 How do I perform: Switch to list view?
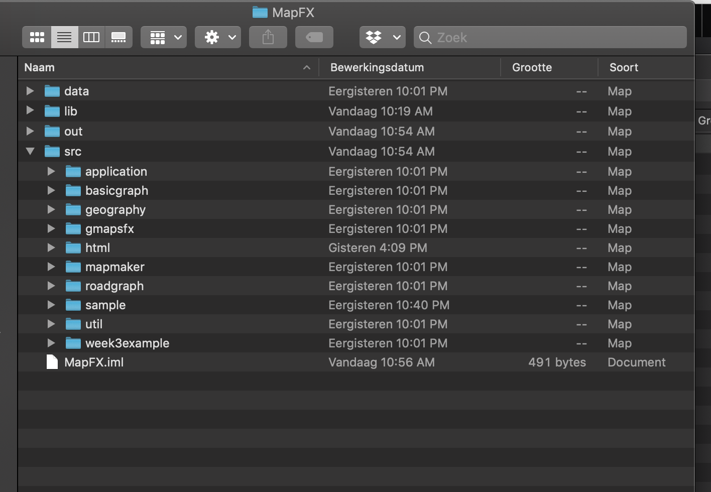point(64,37)
